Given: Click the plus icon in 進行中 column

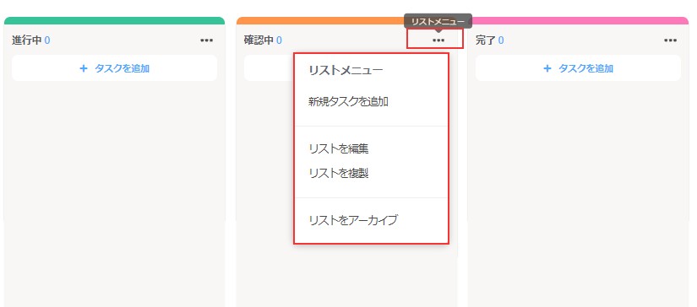Looking at the screenshot, I should tap(83, 68).
